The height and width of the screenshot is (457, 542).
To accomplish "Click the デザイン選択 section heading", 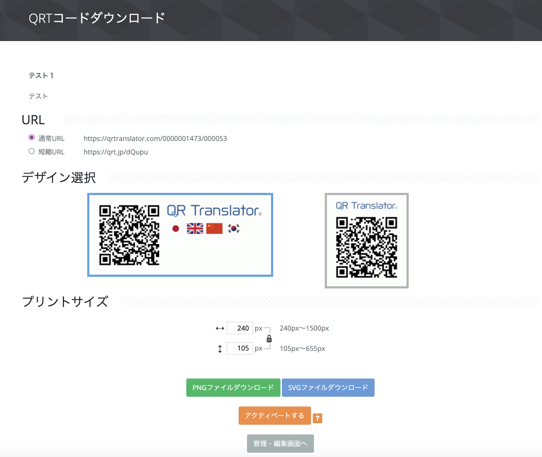I will tap(59, 178).
